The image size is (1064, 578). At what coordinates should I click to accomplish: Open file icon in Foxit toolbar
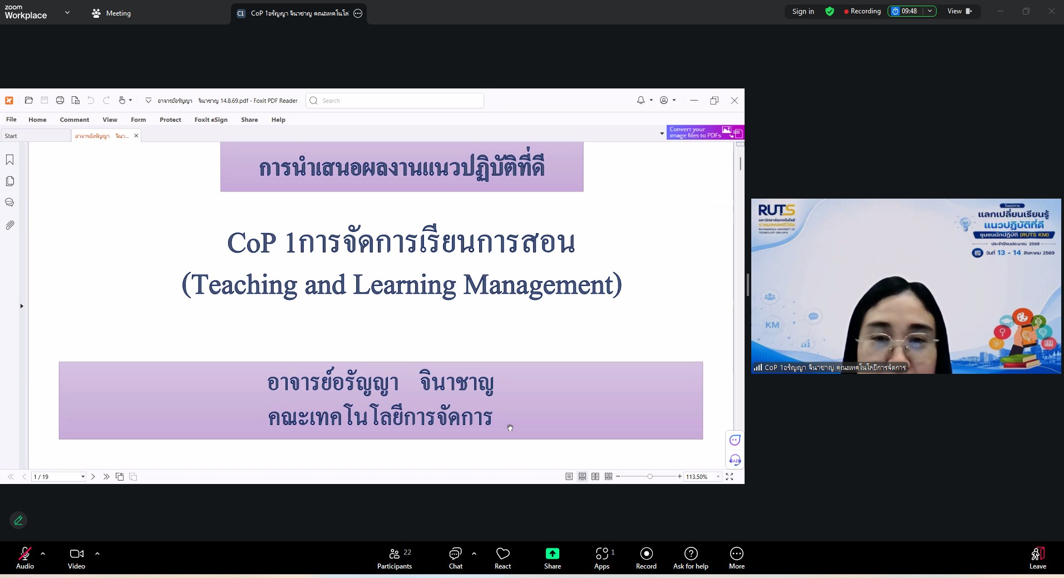coord(29,101)
